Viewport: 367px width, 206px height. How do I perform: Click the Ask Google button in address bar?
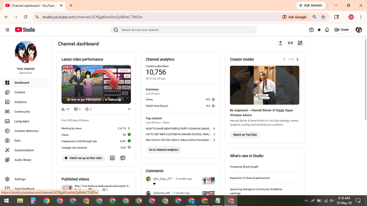(x=294, y=17)
